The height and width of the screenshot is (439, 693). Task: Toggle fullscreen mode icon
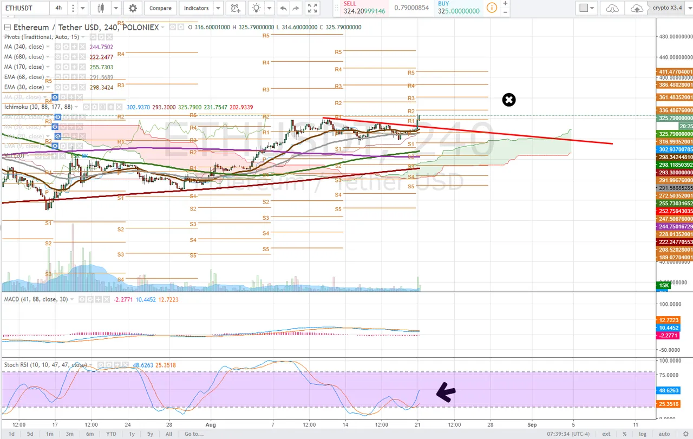[x=311, y=8]
